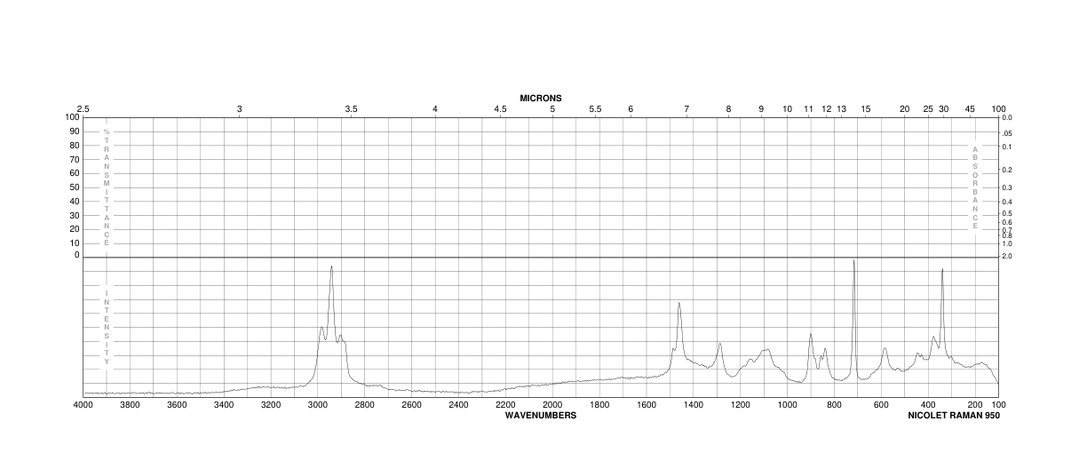Click the 0.4 absorbance scale label

(1007, 203)
